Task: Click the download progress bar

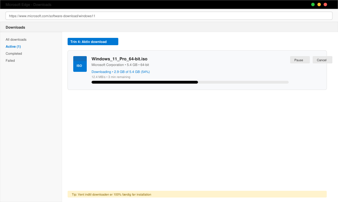Action: pos(190,82)
